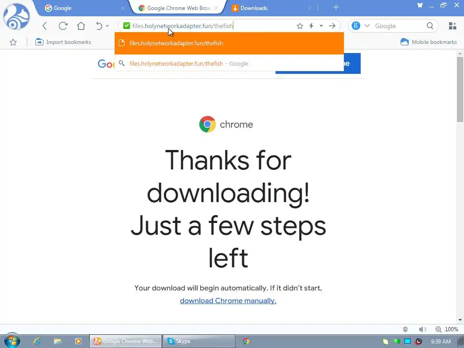
Task: Click the blue button behind the suggestion list
Action: 352,63
